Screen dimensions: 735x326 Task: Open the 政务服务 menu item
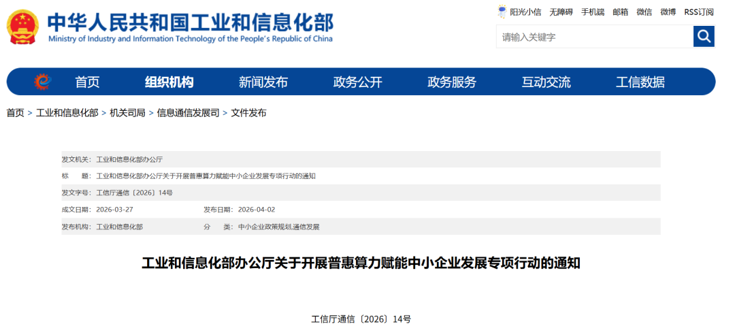[x=452, y=82]
